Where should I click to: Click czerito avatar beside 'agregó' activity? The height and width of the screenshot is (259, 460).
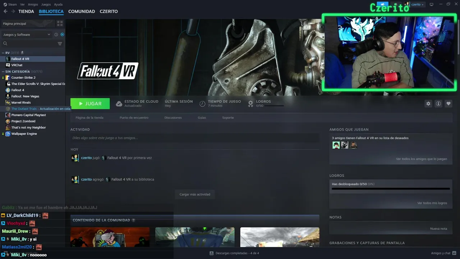[75, 180]
